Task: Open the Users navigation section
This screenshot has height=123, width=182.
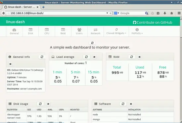Action: [79, 31]
